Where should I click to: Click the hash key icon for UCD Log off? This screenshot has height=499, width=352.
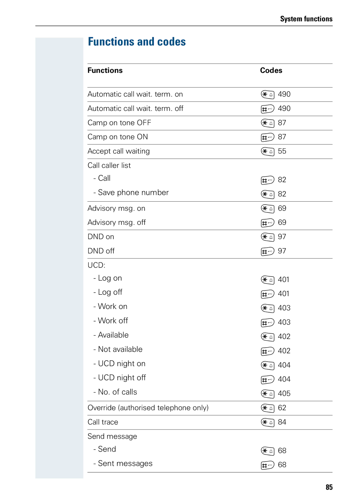[267, 294]
